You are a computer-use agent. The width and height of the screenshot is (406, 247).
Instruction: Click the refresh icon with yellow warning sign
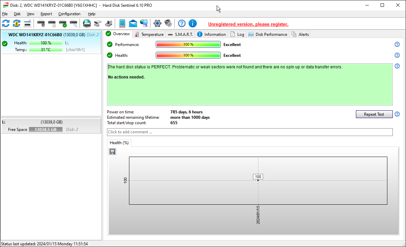17,24
